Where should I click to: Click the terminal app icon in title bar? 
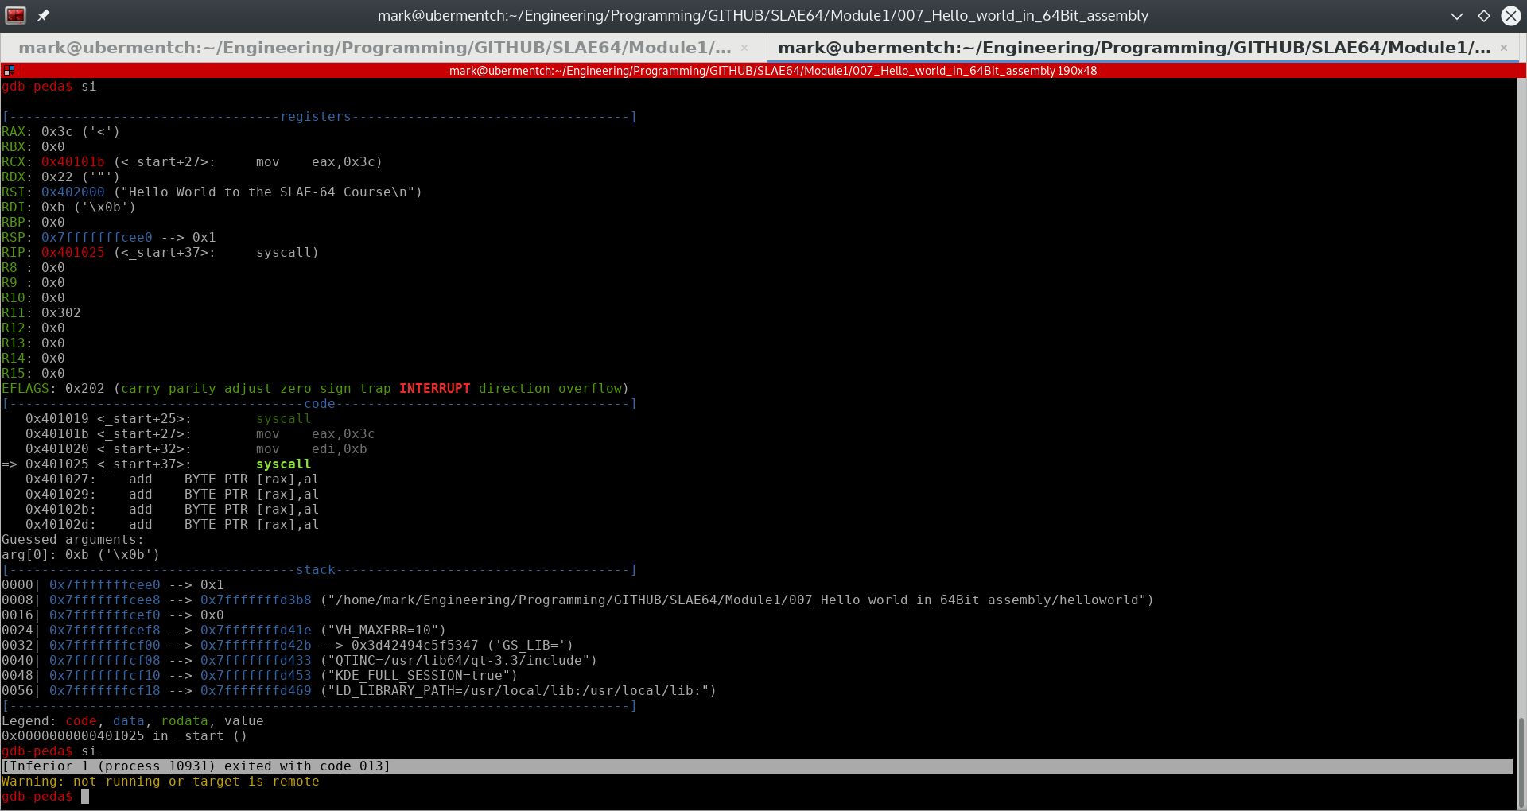click(x=16, y=15)
